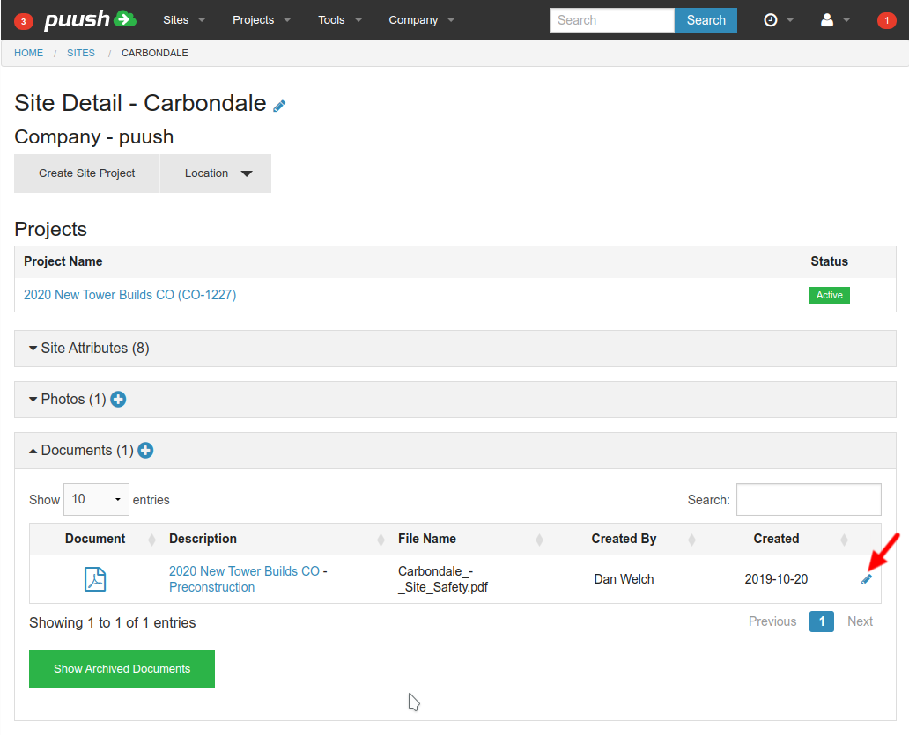Click the red notification badge showing 3

tap(24, 20)
